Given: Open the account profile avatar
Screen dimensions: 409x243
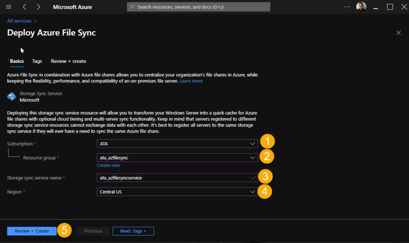Looking at the screenshot, I should [361, 6].
